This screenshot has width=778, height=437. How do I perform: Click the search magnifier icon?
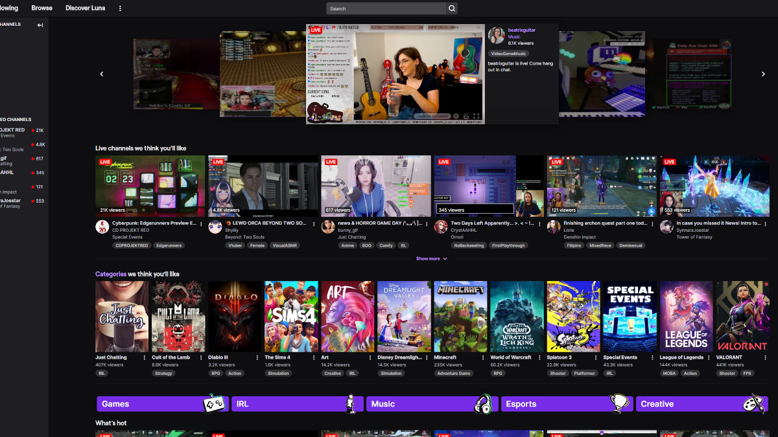pyautogui.click(x=451, y=8)
